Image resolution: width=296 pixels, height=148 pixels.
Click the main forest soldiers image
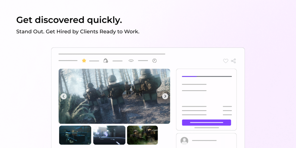pos(114,96)
